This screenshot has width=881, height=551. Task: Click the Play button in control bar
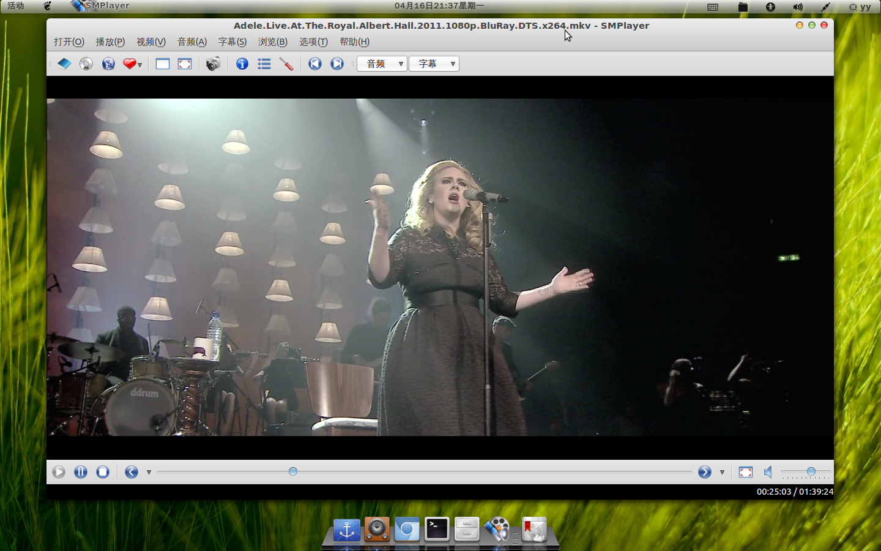(59, 472)
